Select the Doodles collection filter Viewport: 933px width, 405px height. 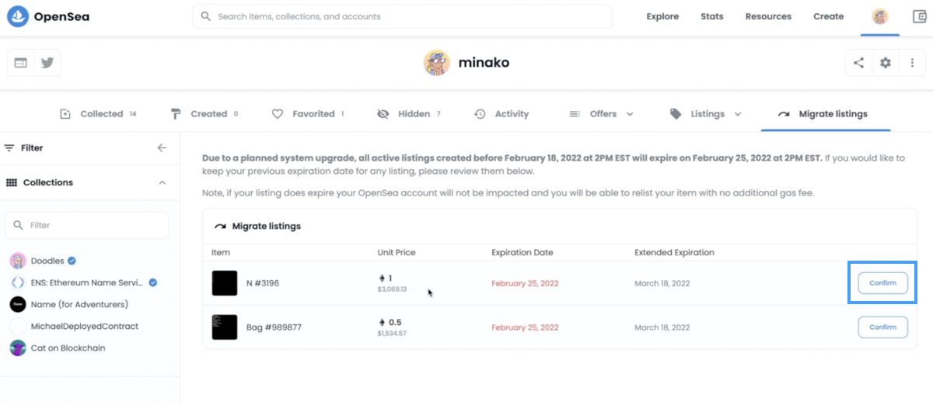47,261
